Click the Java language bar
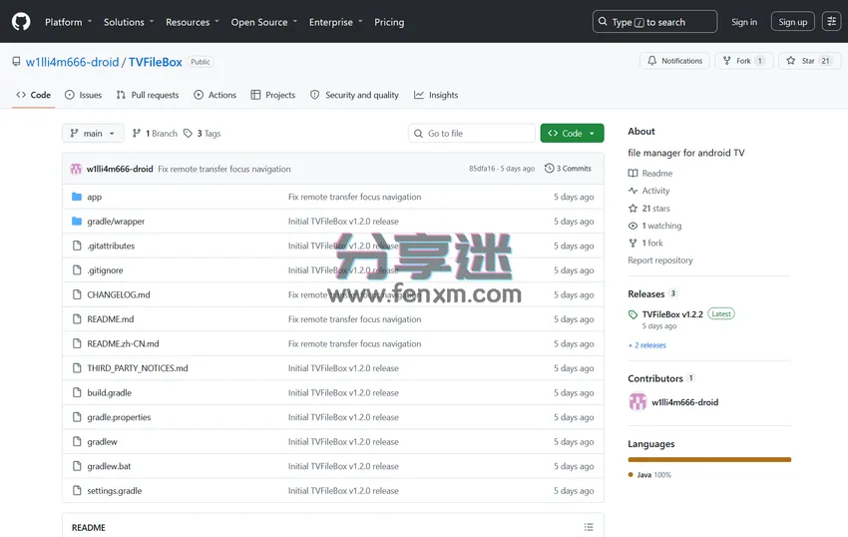This screenshot has height=537, width=848. tap(709, 459)
